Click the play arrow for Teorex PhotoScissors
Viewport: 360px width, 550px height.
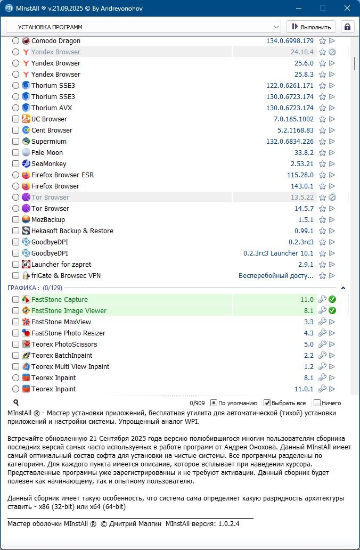[332, 344]
